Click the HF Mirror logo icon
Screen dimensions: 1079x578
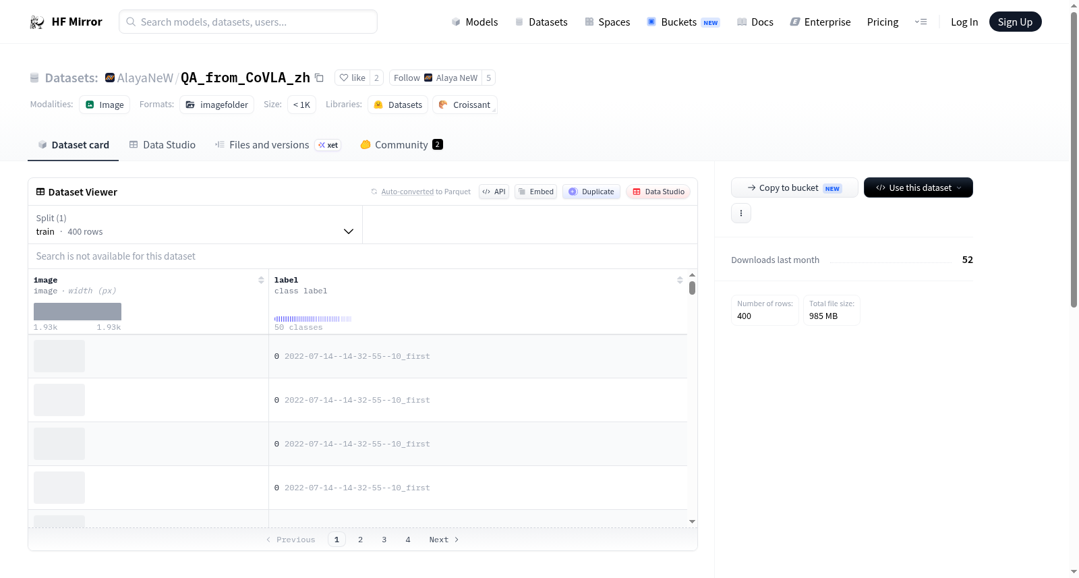(37, 22)
